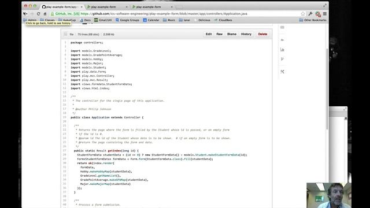The width and height of the screenshot is (370, 208).
Task: Open the red extension icon beside the menu
Action: tap(318, 14)
